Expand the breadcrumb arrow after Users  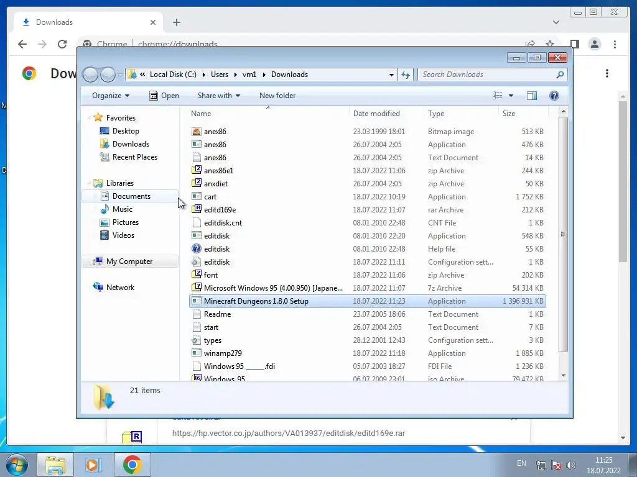(236, 75)
